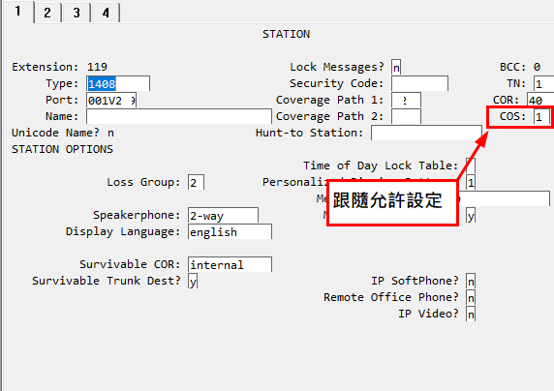
Task: Switch to page tab 2
Action: [47, 13]
